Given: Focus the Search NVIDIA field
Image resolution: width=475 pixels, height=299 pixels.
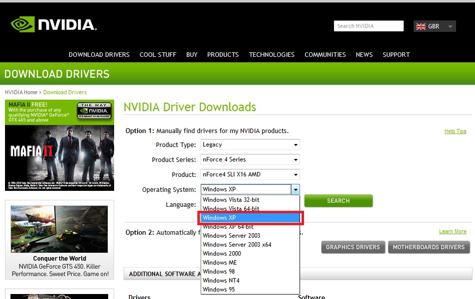Looking at the screenshot, I should click(x=369, y=26).
